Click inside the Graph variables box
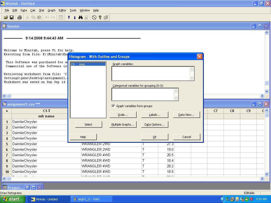Image resolution: width=271 pixels, height=203 pixels. tap(150, 73)
